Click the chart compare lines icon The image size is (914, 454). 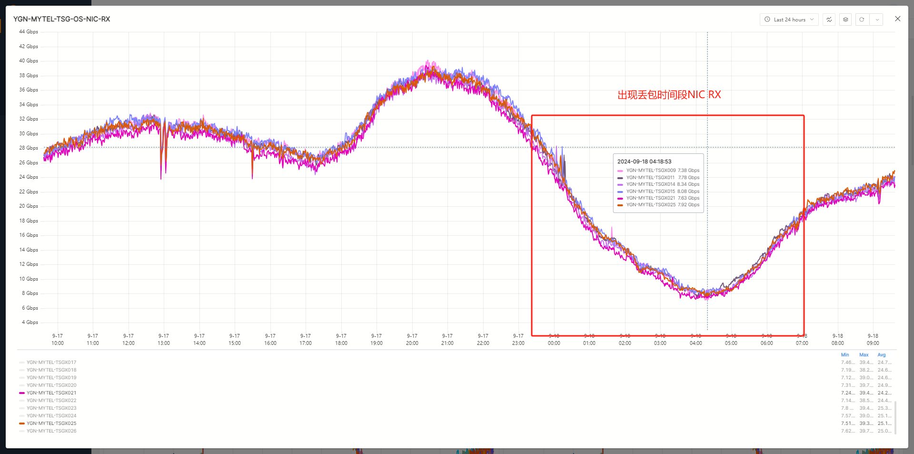coord(829,20)
